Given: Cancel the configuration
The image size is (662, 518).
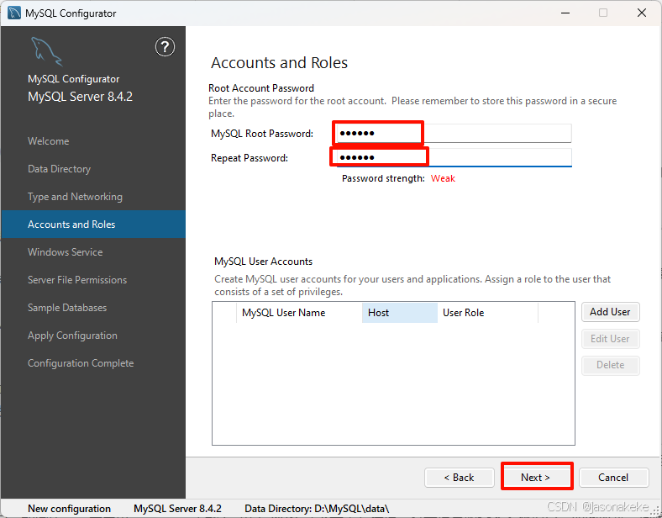Looking at the screenshot, I should point(613,477).
